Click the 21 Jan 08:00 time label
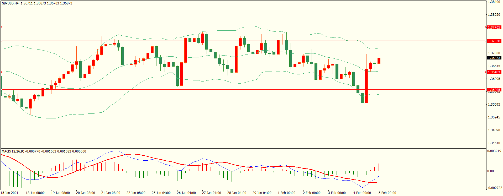This screenshot has height=196, width=503. click(111, 193)
